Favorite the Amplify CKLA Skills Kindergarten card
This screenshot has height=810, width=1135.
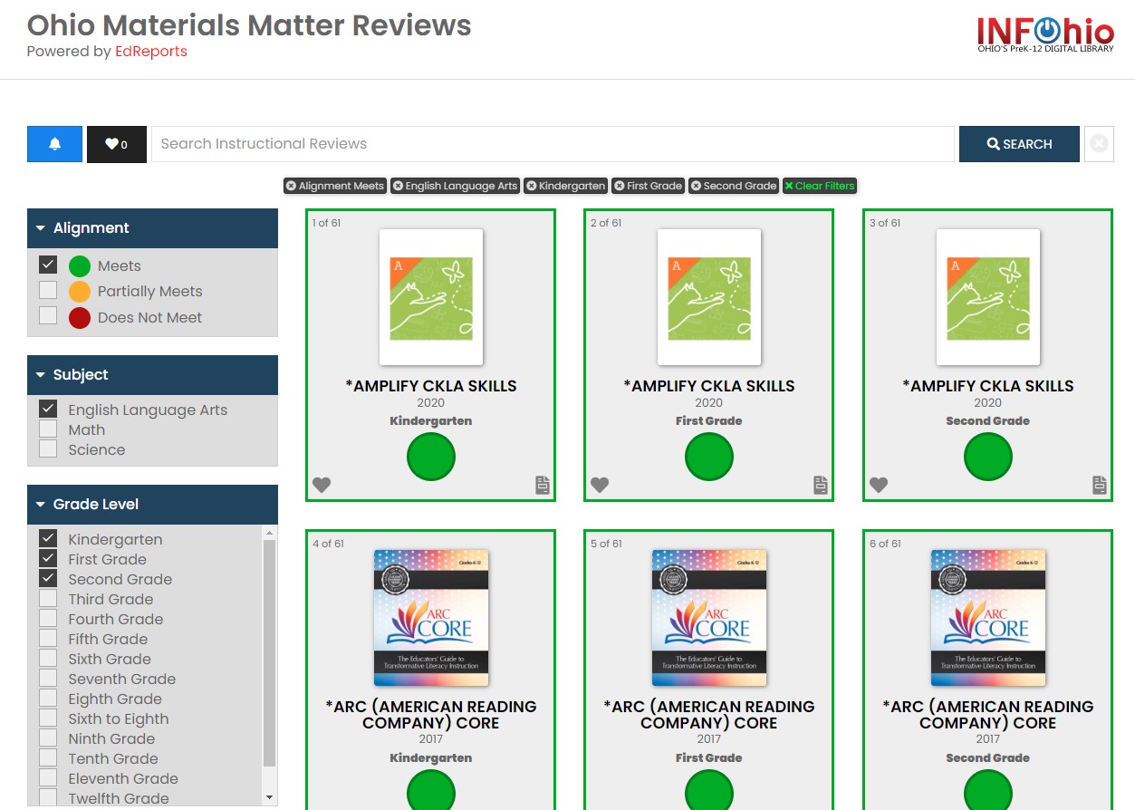pos(322,485)
